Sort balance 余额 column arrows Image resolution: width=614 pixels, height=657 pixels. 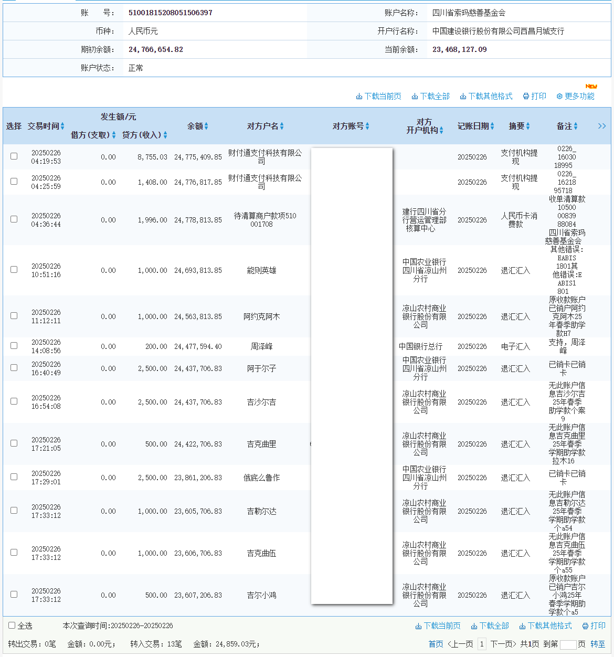[206, 126]
